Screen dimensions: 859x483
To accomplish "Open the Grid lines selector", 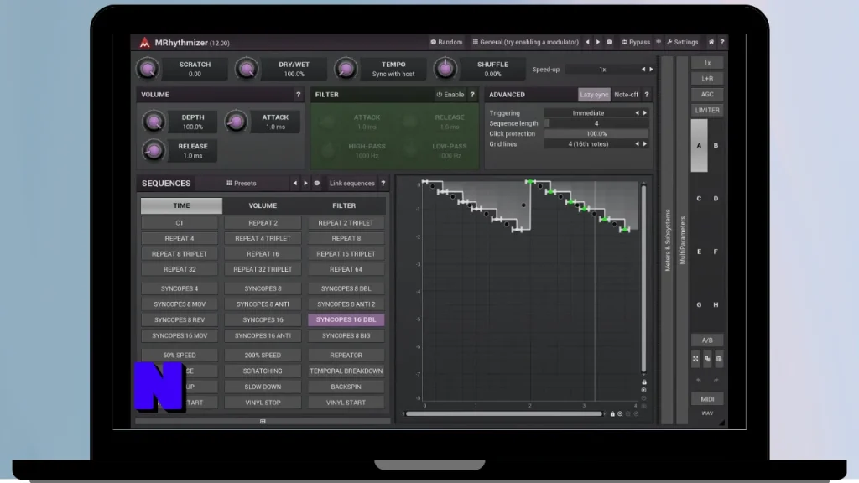I will tap(596, 144).
